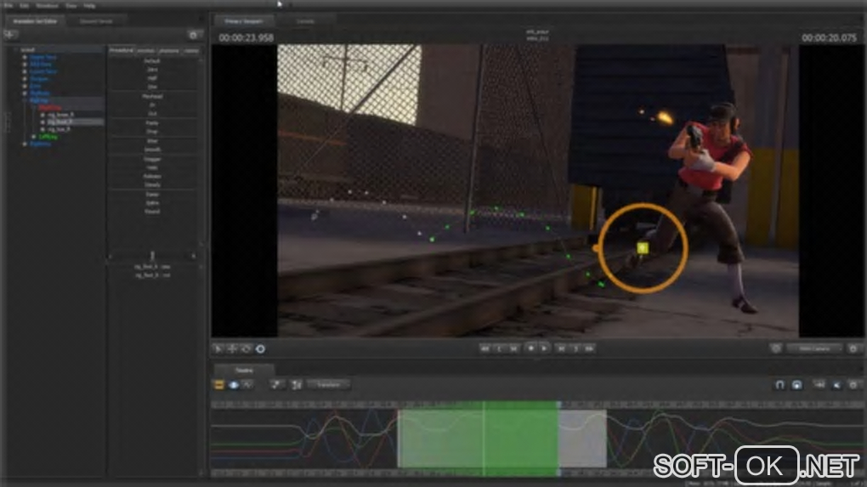This screenshot has height=487, width=867.
Task: Expand the second tree group under the root
Action: [25, 64]
